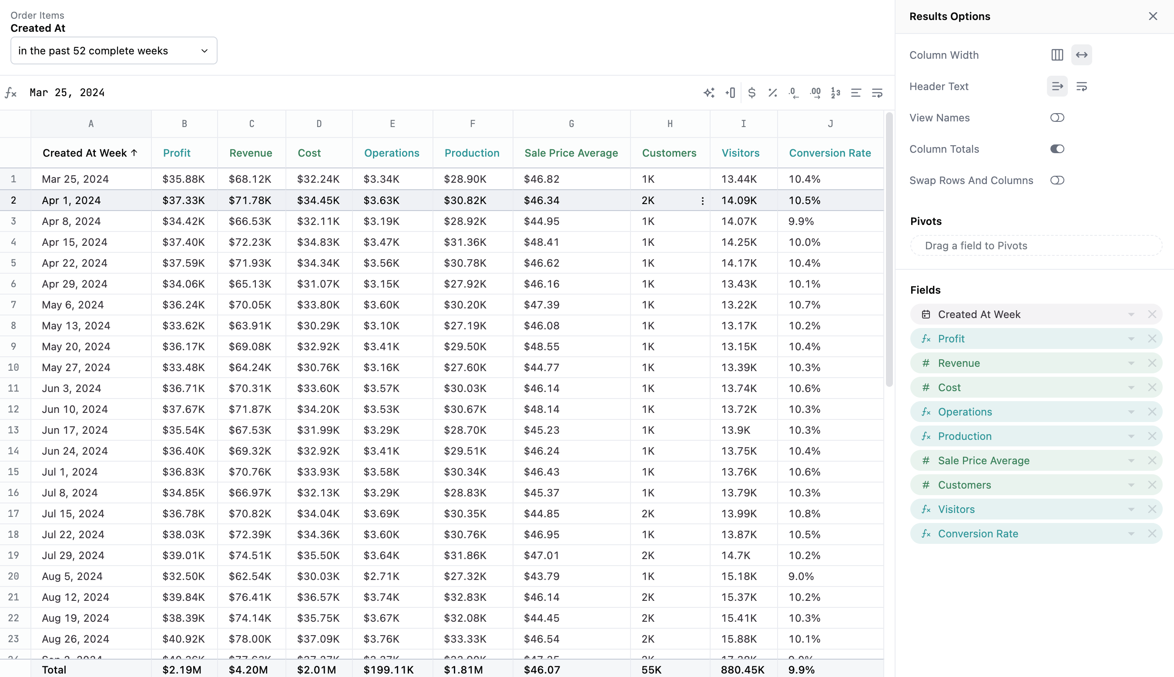
Task: Select the fit-to-width column width icon
Action: (x=1081, y=55)
